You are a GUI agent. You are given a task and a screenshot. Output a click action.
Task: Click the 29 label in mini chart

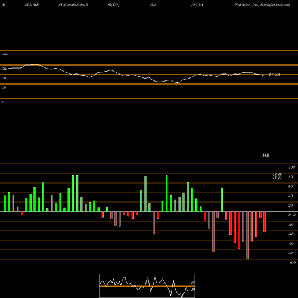pyautogui.click(x=193, y=290)
